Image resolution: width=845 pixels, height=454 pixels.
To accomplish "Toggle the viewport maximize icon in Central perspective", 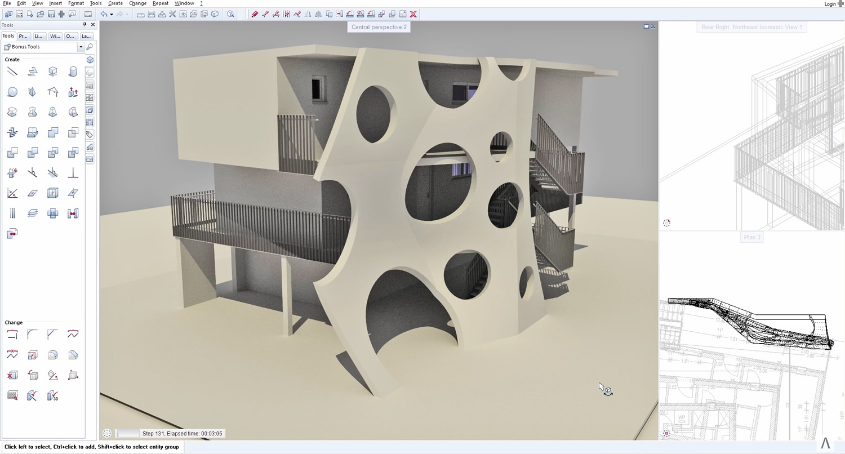I will (x=646, y=26).
